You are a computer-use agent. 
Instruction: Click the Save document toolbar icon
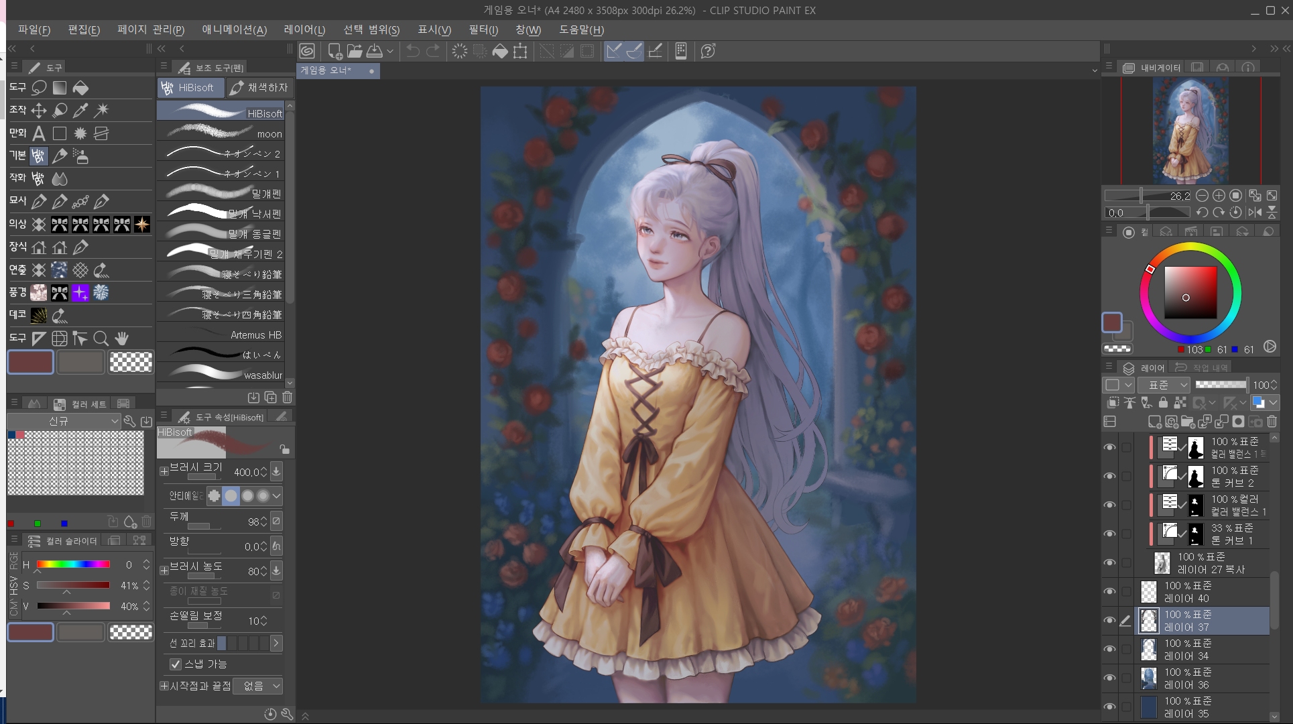(x=375, y=51)
